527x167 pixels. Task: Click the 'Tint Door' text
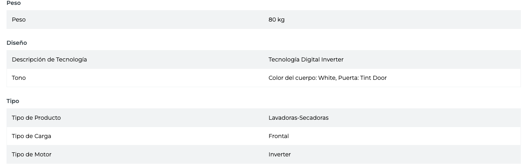373,78
